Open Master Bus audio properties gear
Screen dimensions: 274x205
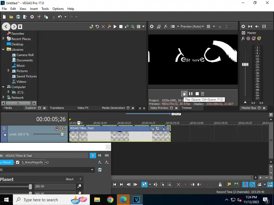click(243, 26)
